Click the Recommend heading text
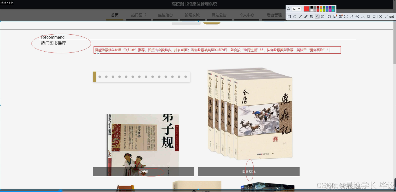 53,37
